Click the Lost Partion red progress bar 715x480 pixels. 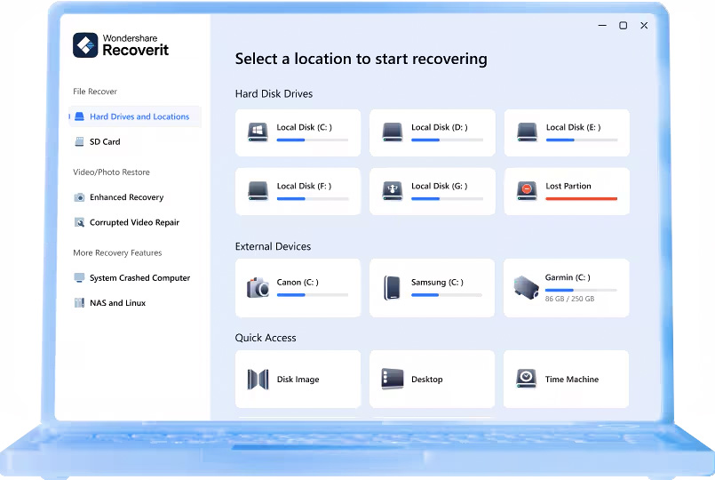point(582,199)
